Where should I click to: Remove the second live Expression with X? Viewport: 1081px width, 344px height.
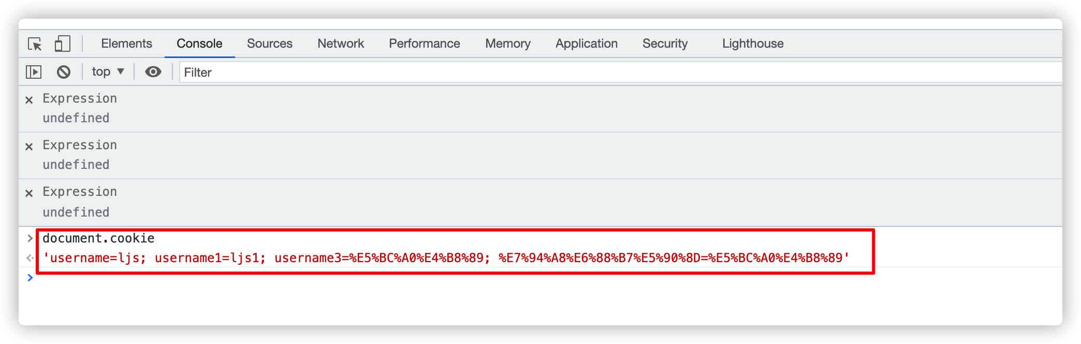pos(29,147)
